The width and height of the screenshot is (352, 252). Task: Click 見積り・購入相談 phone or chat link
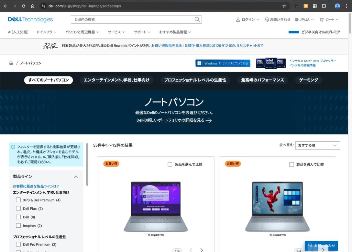(224, 46)
